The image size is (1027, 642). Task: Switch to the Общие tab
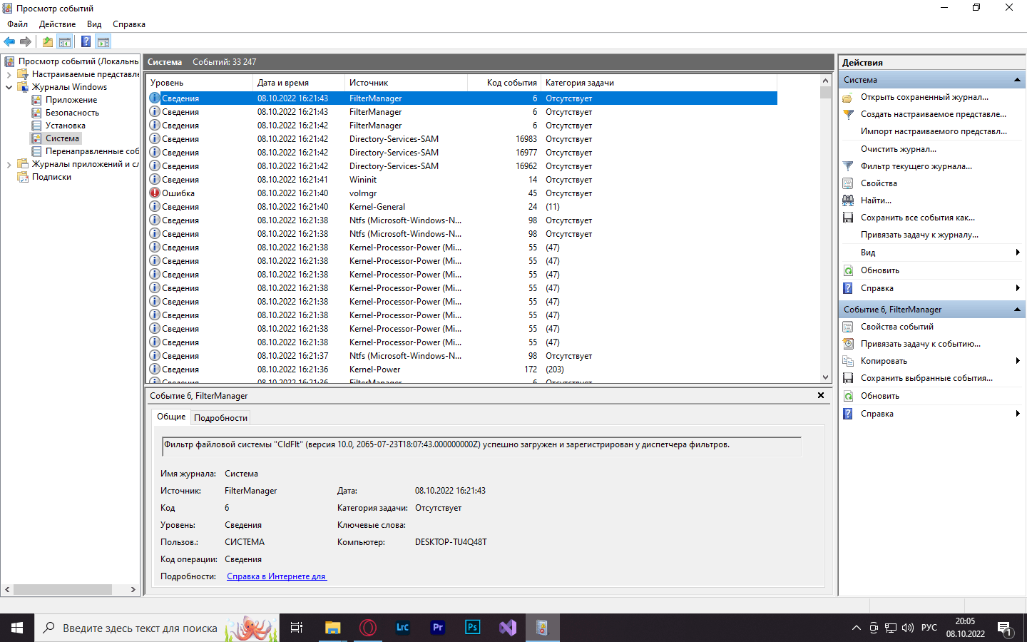[x=171, y=417]
